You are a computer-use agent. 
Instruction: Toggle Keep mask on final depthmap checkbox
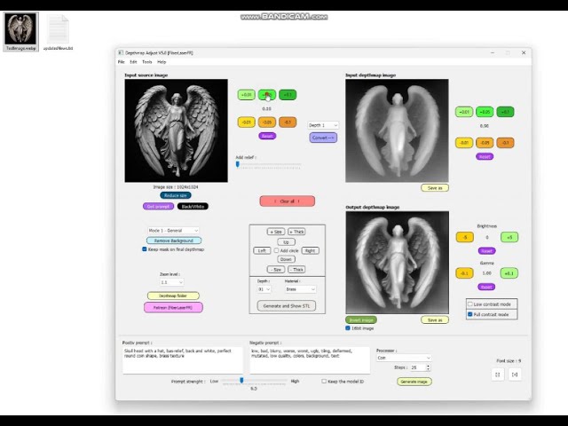(x=145, y=249)
